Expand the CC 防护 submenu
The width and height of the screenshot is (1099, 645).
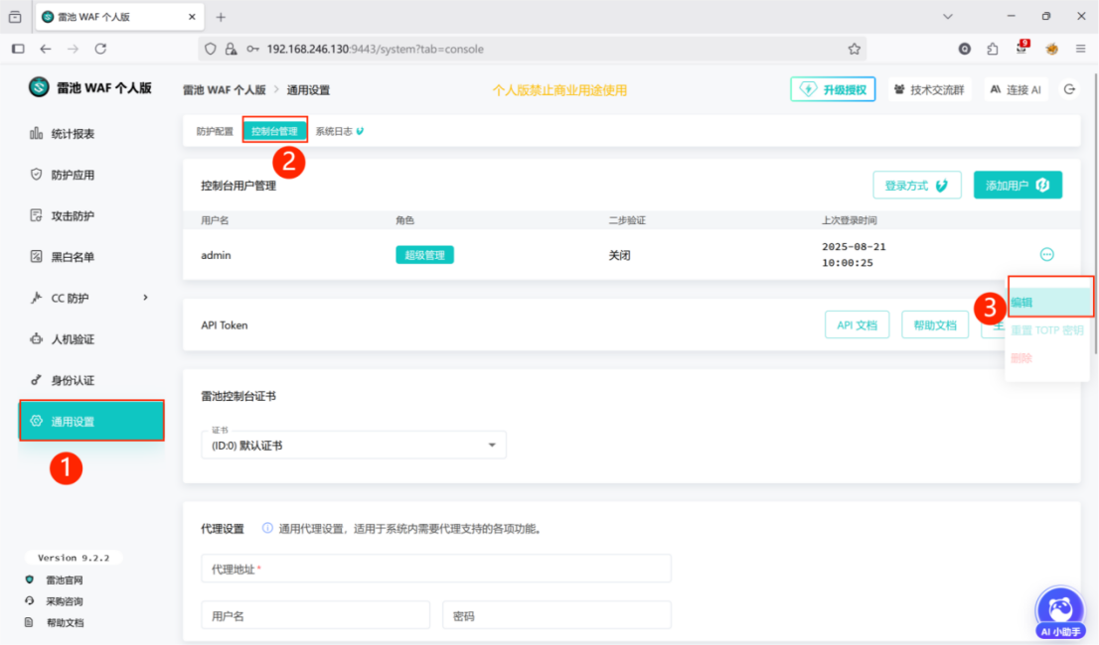145,298
